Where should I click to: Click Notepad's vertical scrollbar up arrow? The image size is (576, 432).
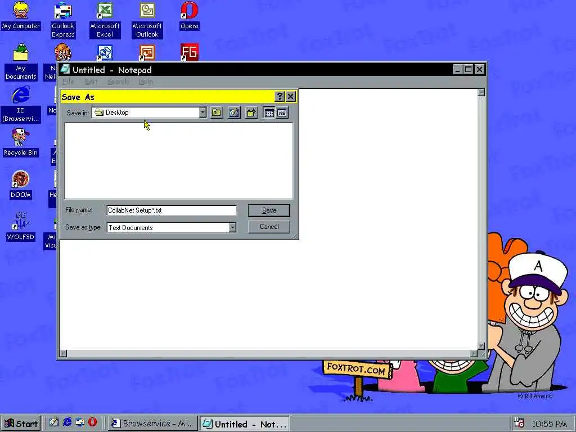coord(481,92)
